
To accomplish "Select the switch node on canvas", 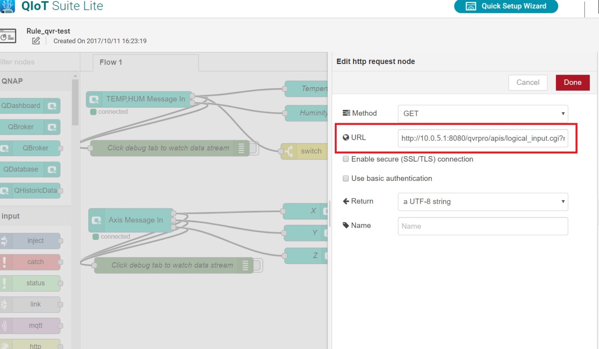I will point(304,151).
